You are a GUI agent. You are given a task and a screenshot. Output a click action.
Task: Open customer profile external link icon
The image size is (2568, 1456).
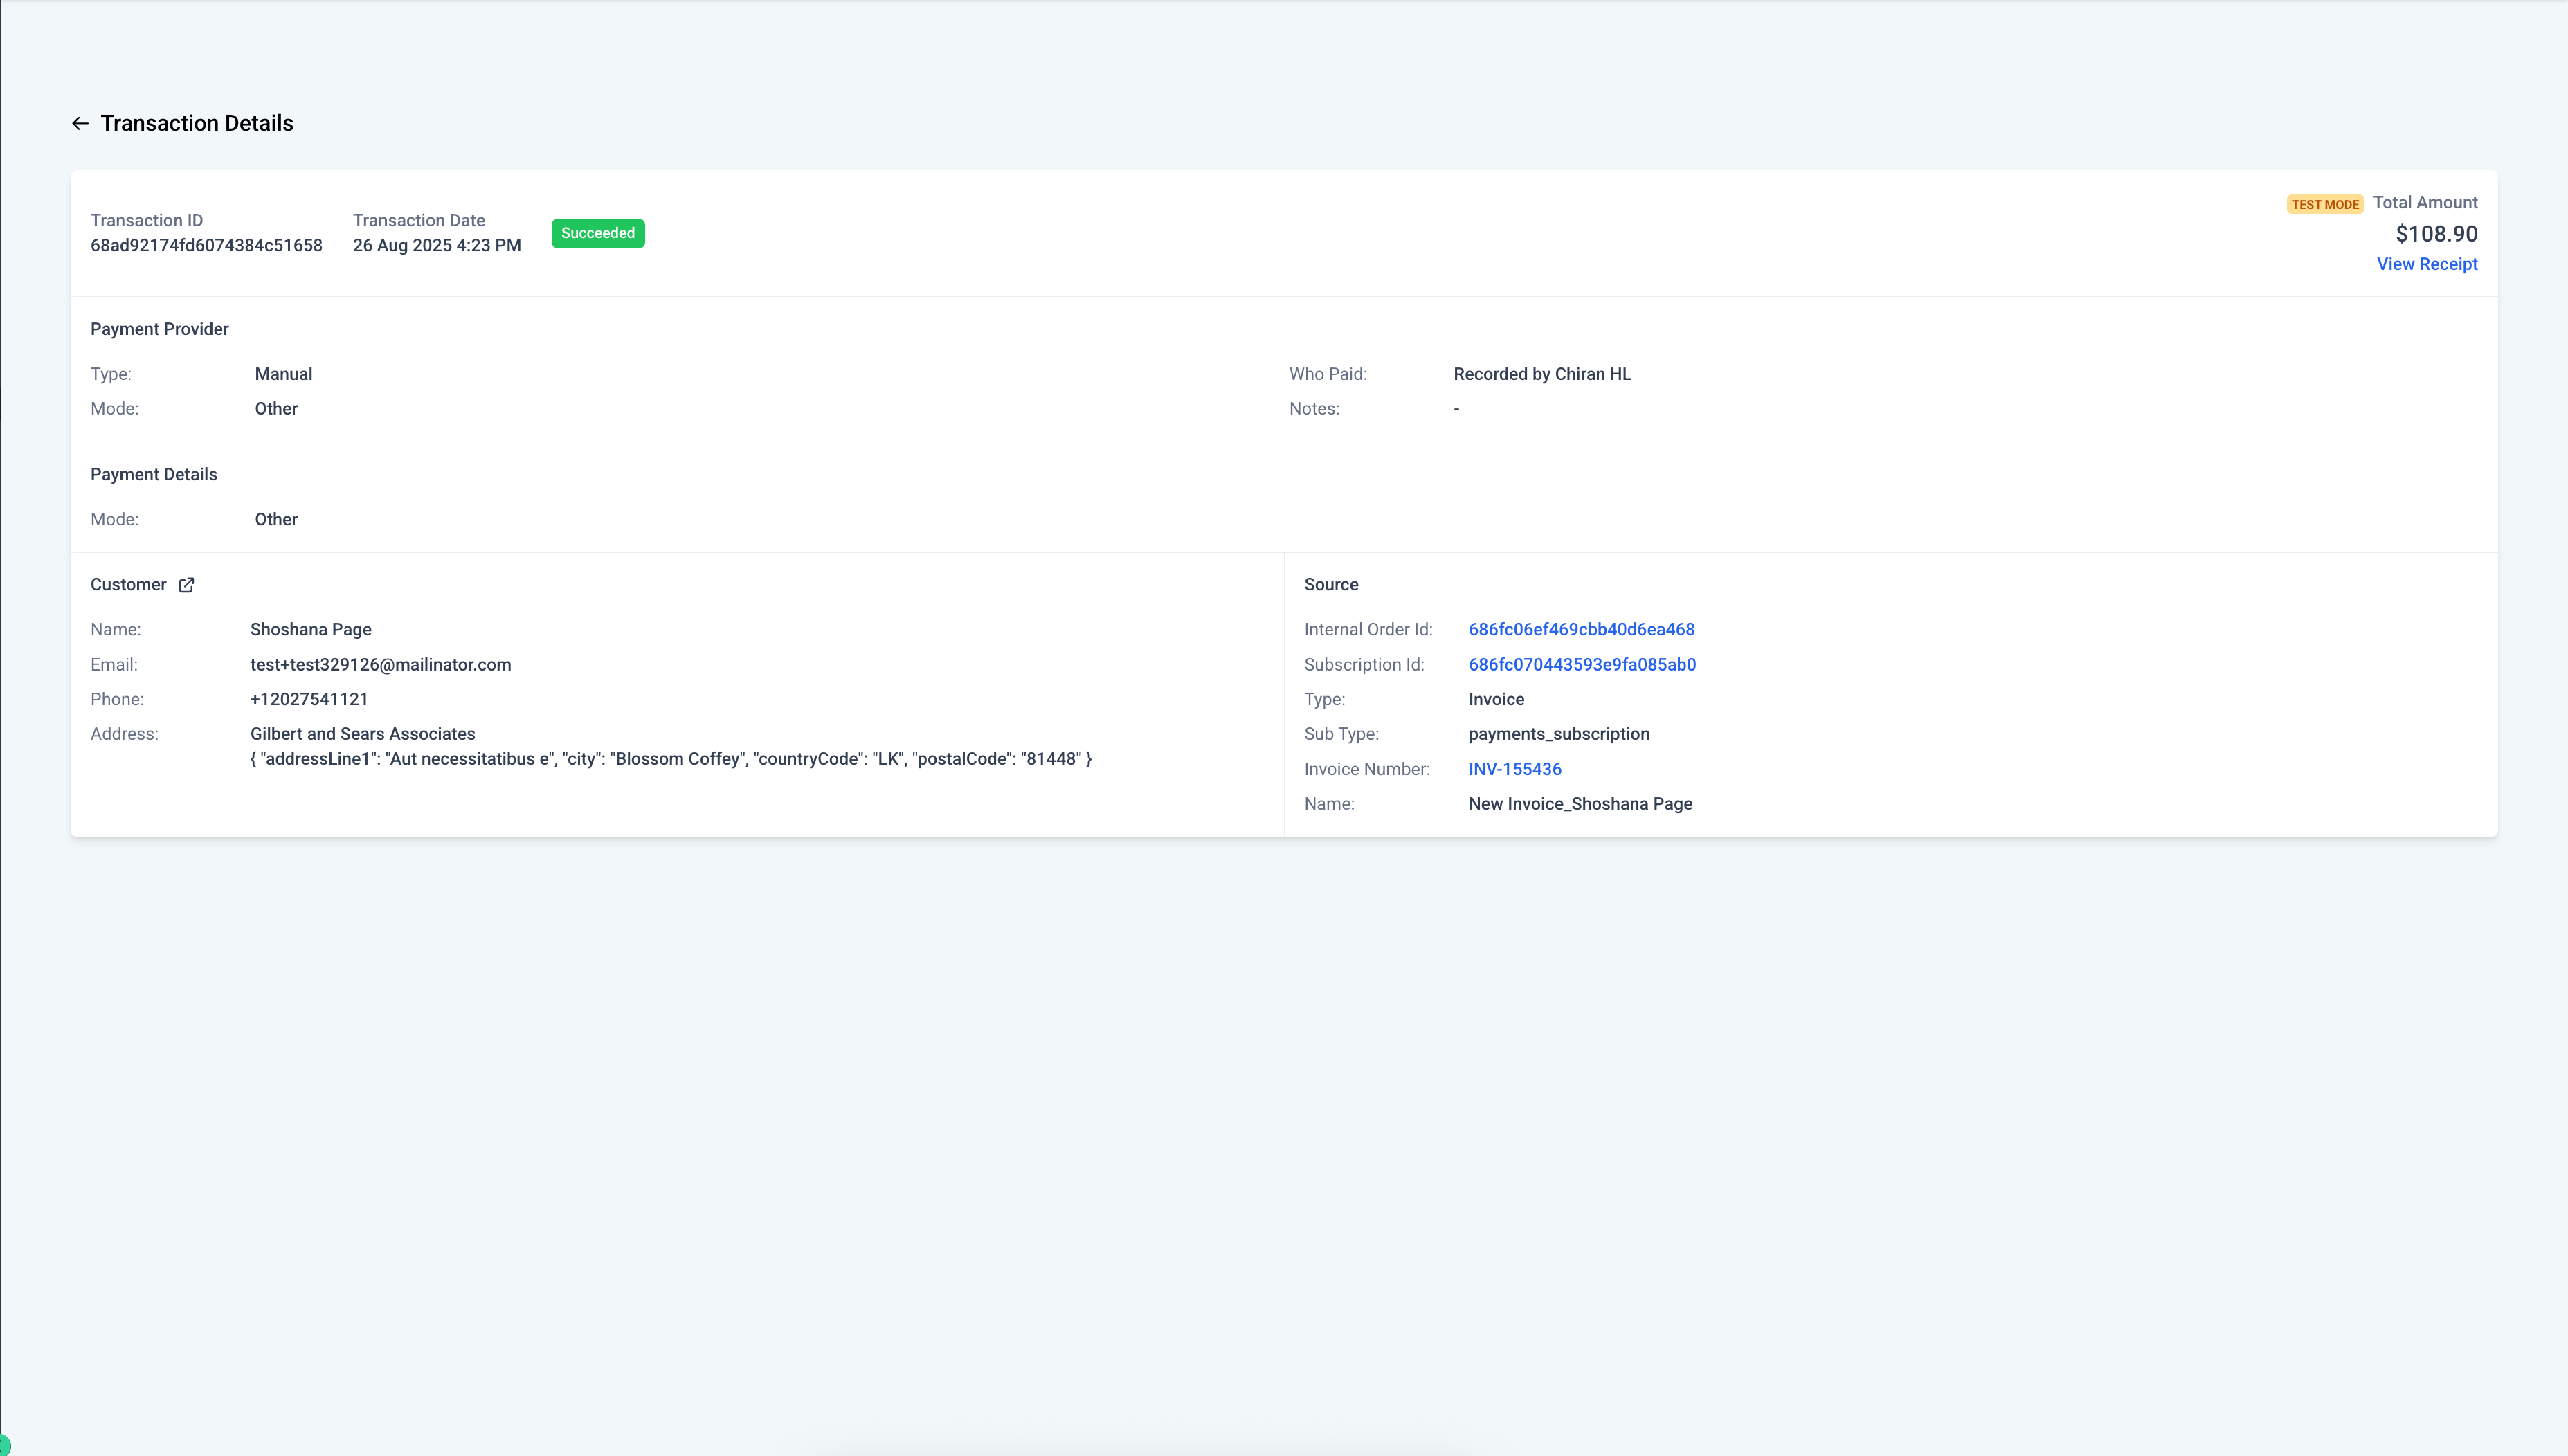point(186,585)
